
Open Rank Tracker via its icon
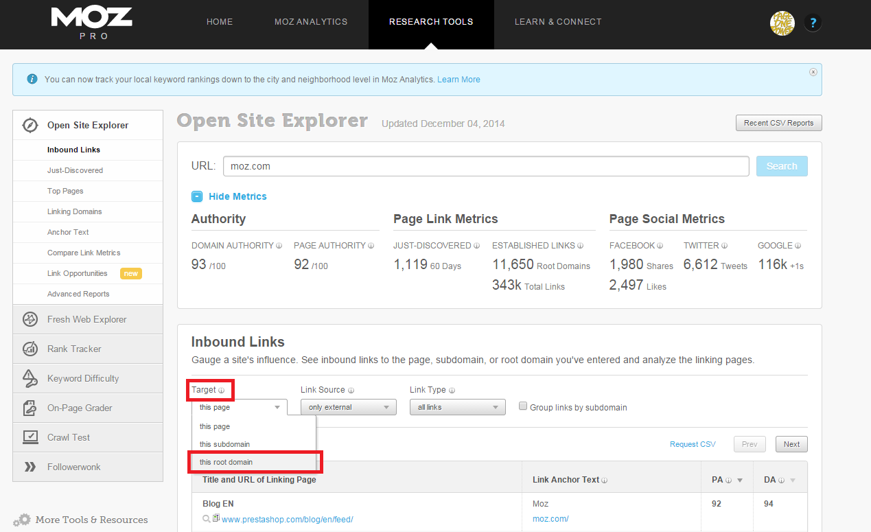pyautogui.click(x=30, y=349)
